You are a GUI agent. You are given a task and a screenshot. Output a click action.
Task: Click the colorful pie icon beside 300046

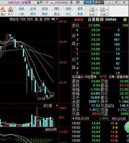coord(125,20)
